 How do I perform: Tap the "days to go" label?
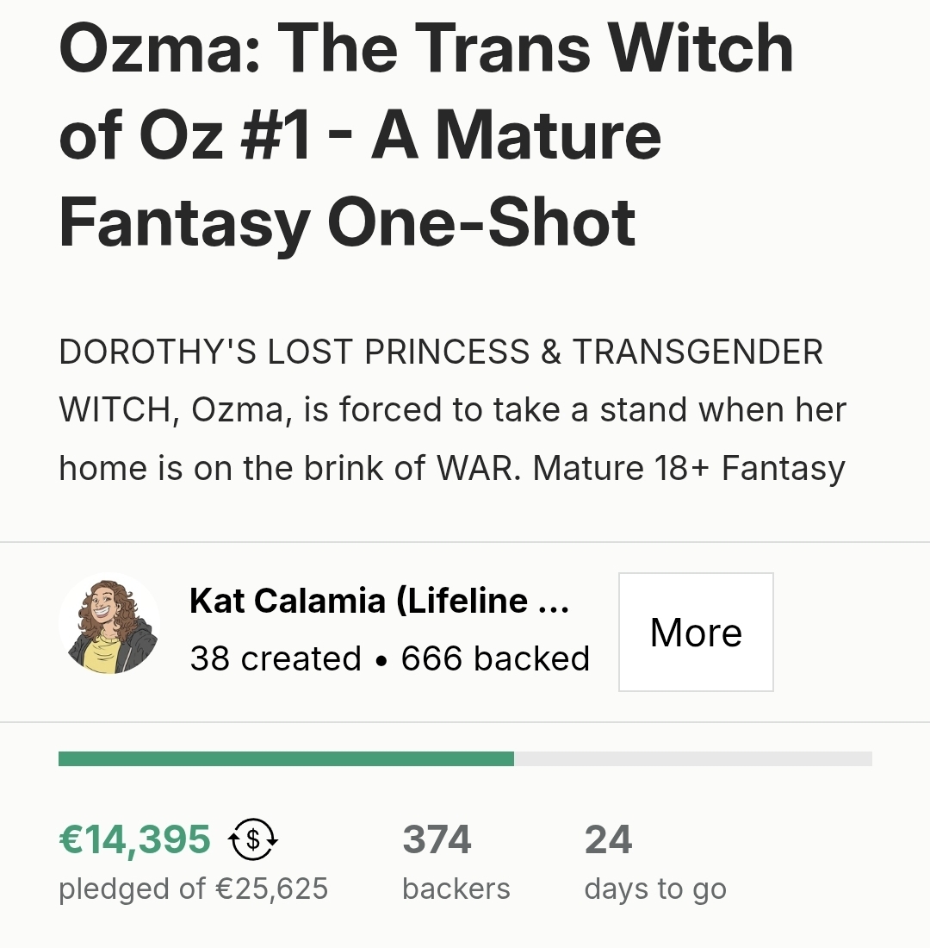point(654,889)
